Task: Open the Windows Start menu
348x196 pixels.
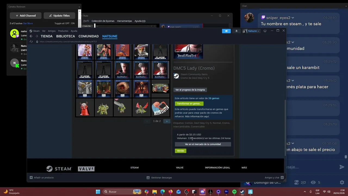Action: coord(98,192)
